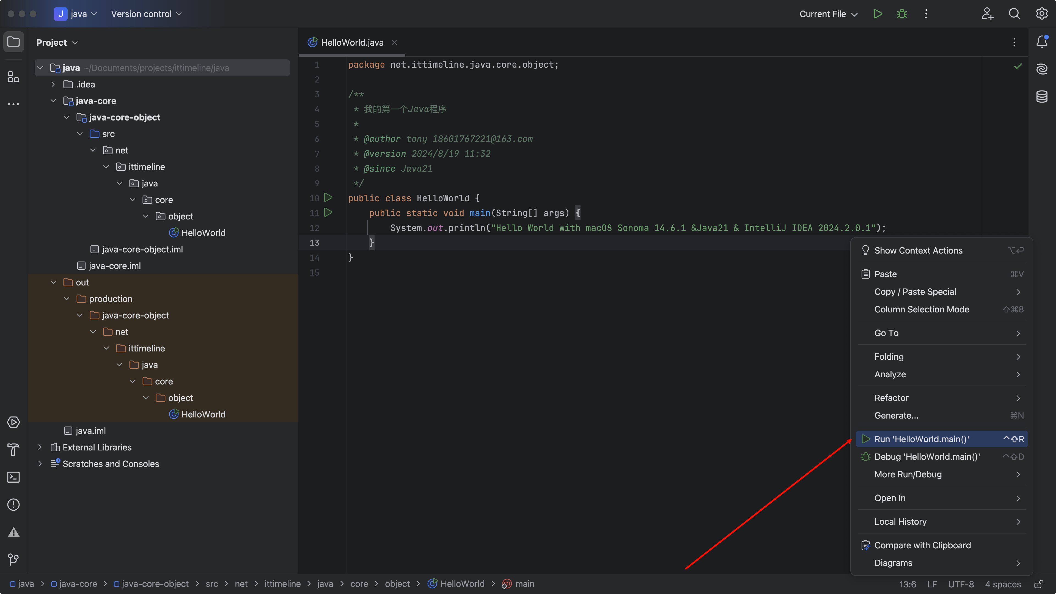Click the Run button in top toolbar
Viewport: 1056px width, 594px height.
[x=877, y=14]
